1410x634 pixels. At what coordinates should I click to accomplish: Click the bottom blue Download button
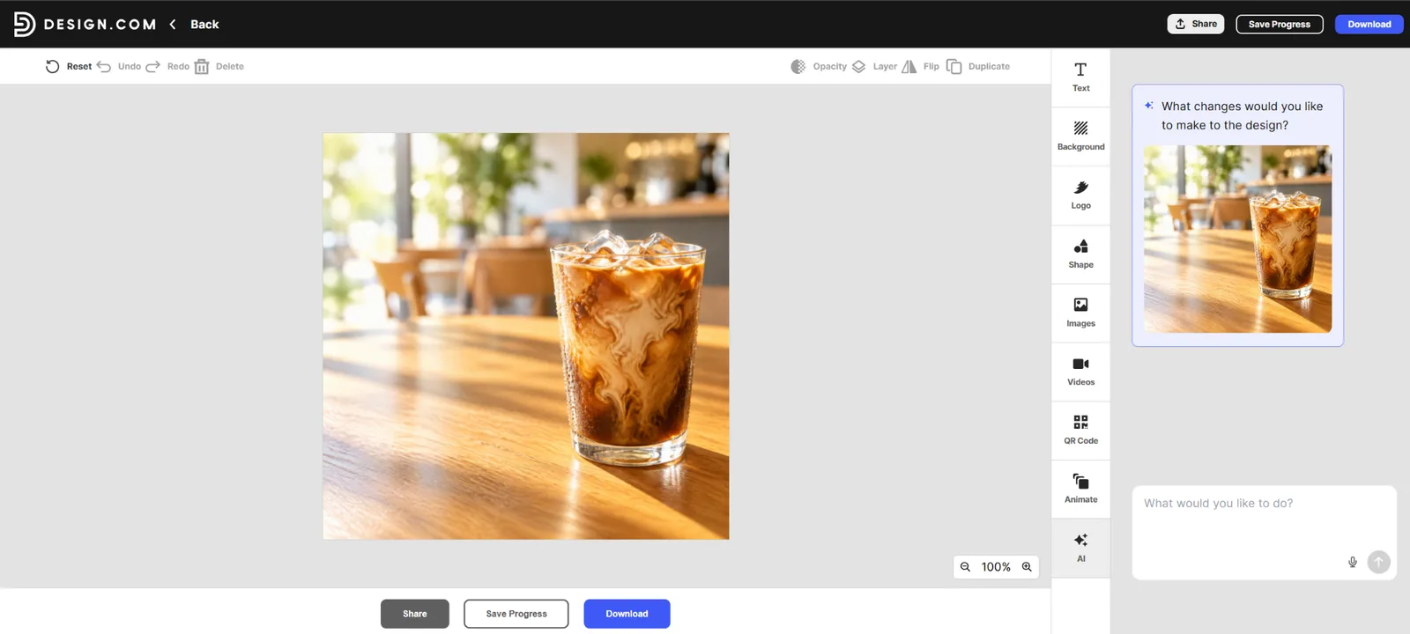(x=627, y=614)
